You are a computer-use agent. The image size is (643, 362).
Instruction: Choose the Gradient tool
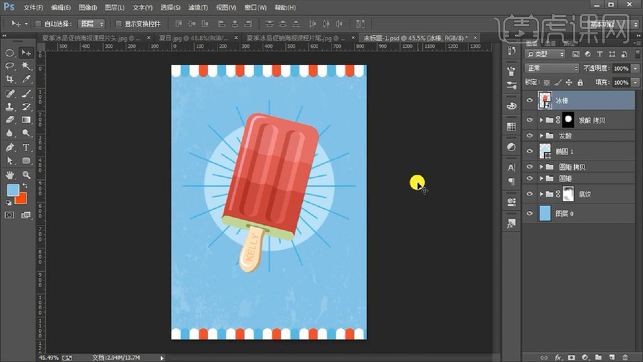27,120
